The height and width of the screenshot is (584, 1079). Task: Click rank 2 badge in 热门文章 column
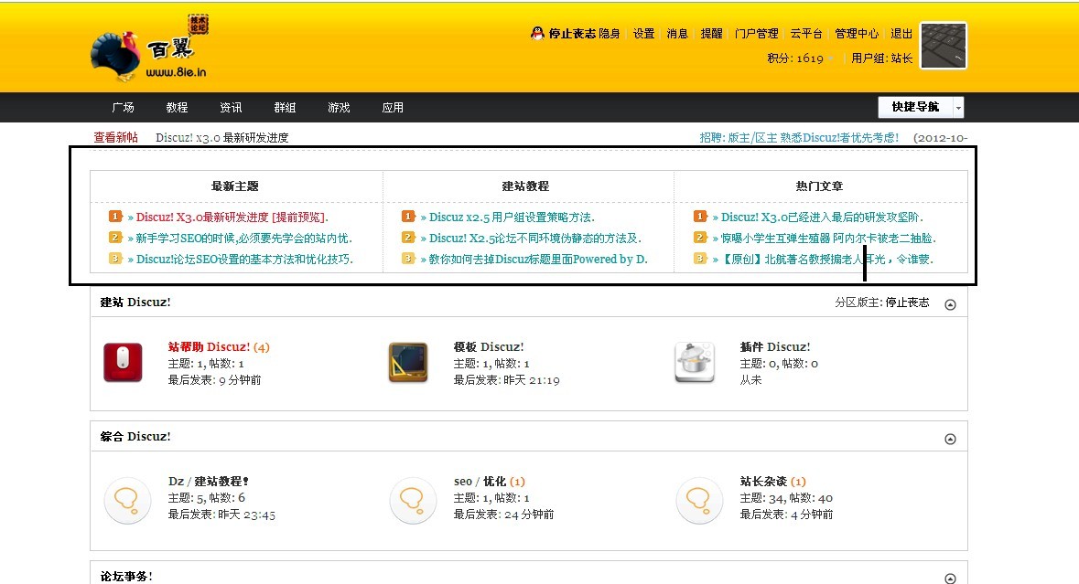coord(700,238)
